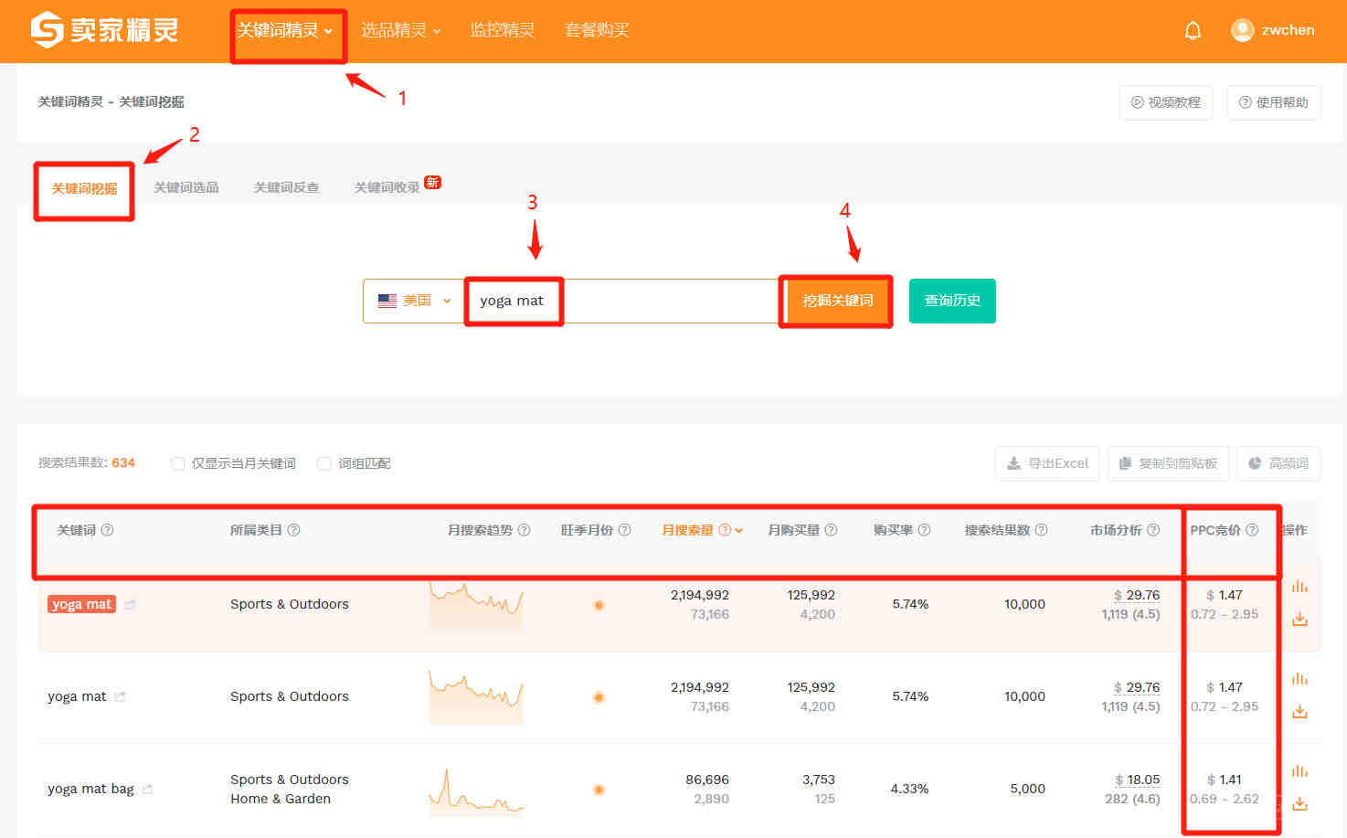Viewport: 1347px width, 838px height.
Task: Open the 美国 country selector
Action: click(415, 301)
